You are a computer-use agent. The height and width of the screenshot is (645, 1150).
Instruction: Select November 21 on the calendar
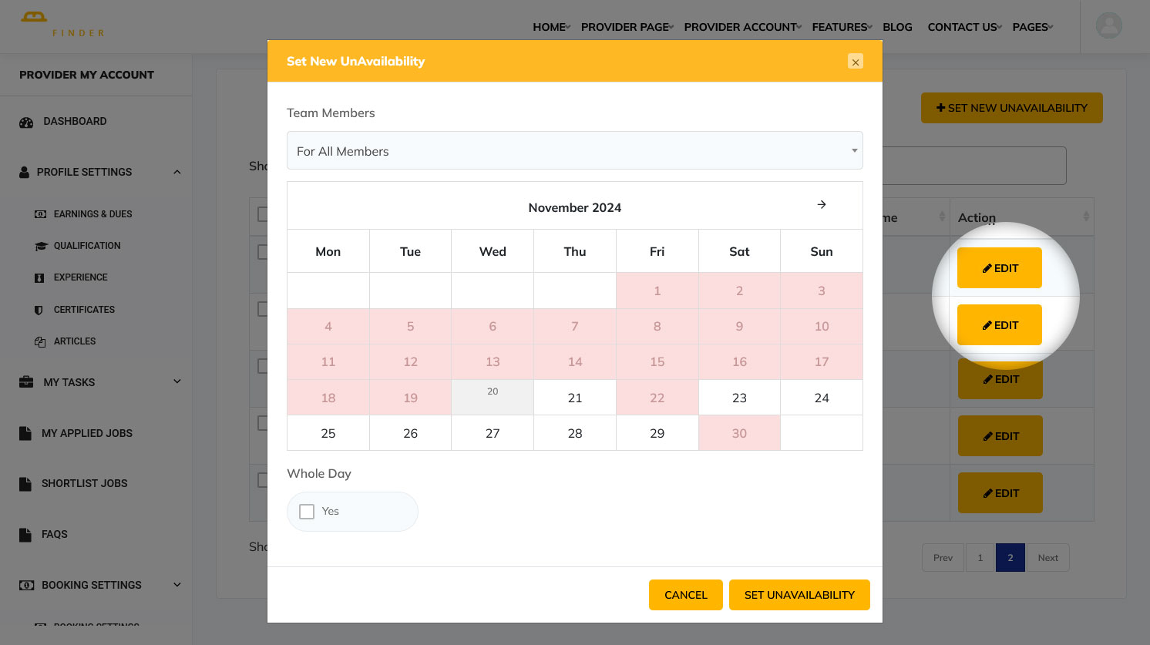[x=575, y=398]
